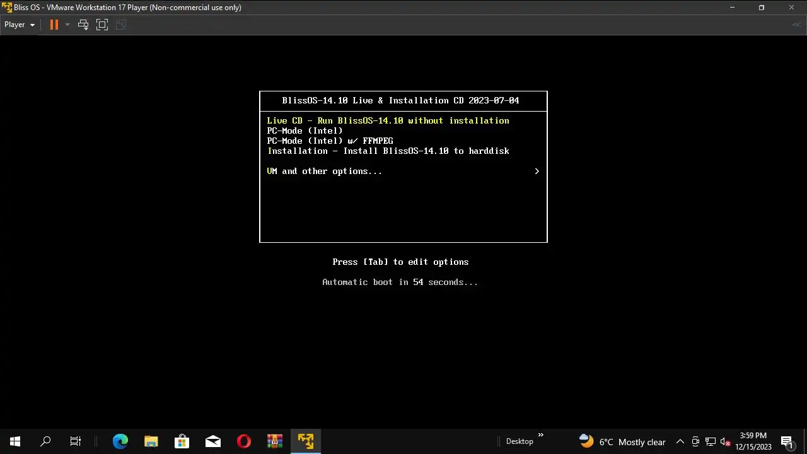This screenshot has width=807, height=454.
Task: Expand Desktop toolbar double chevron
Action: coord(540,435)
